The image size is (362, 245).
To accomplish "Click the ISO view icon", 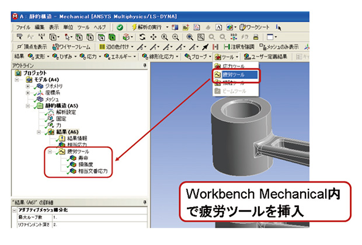I will click(x=234, y=37).
